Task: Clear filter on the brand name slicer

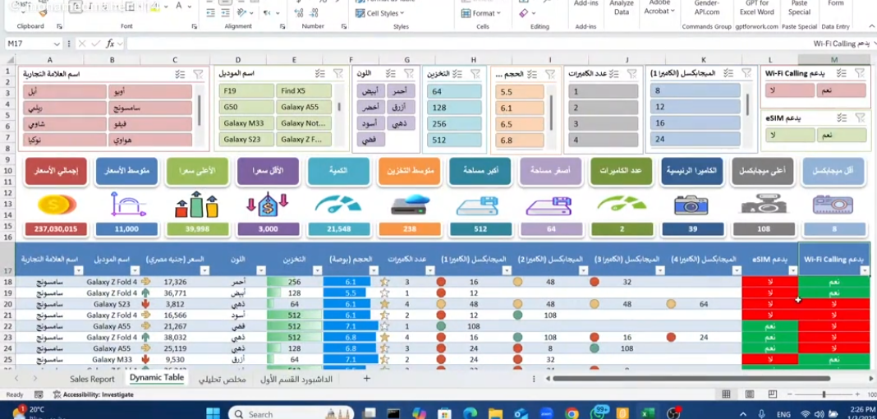Action: click(198, 74)
